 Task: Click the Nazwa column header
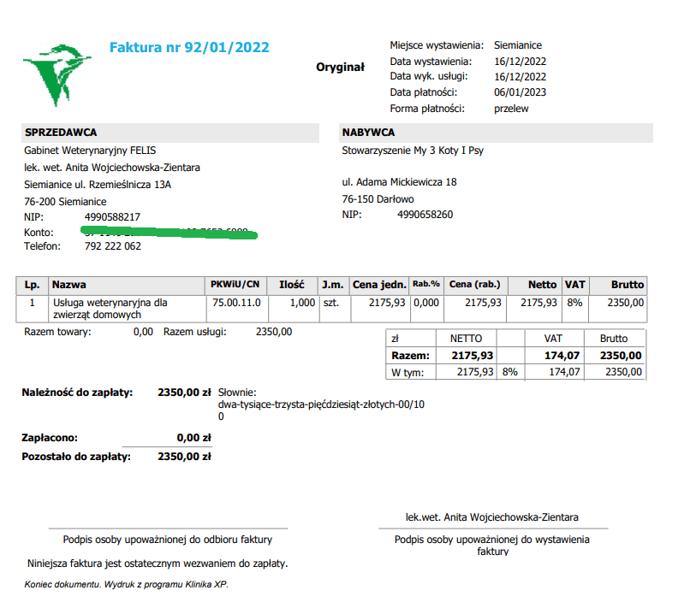click(68, 285)
